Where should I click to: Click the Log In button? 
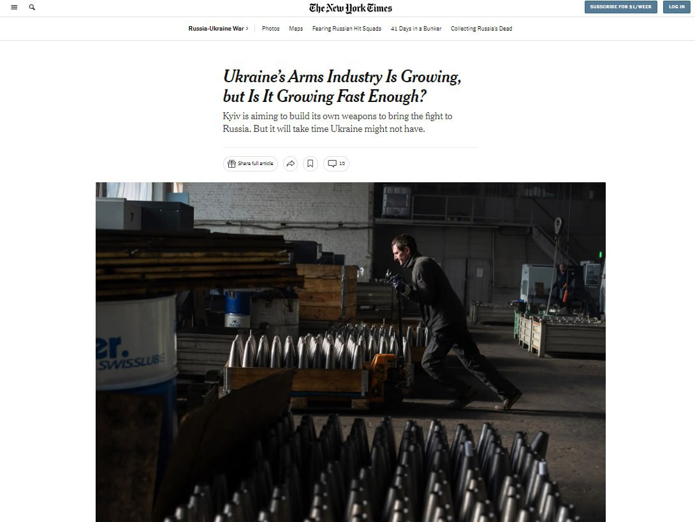tap(677, 6)
